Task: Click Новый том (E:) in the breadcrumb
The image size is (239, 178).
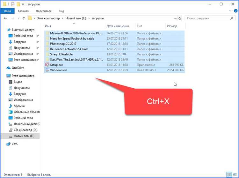Action: [76, 18]
